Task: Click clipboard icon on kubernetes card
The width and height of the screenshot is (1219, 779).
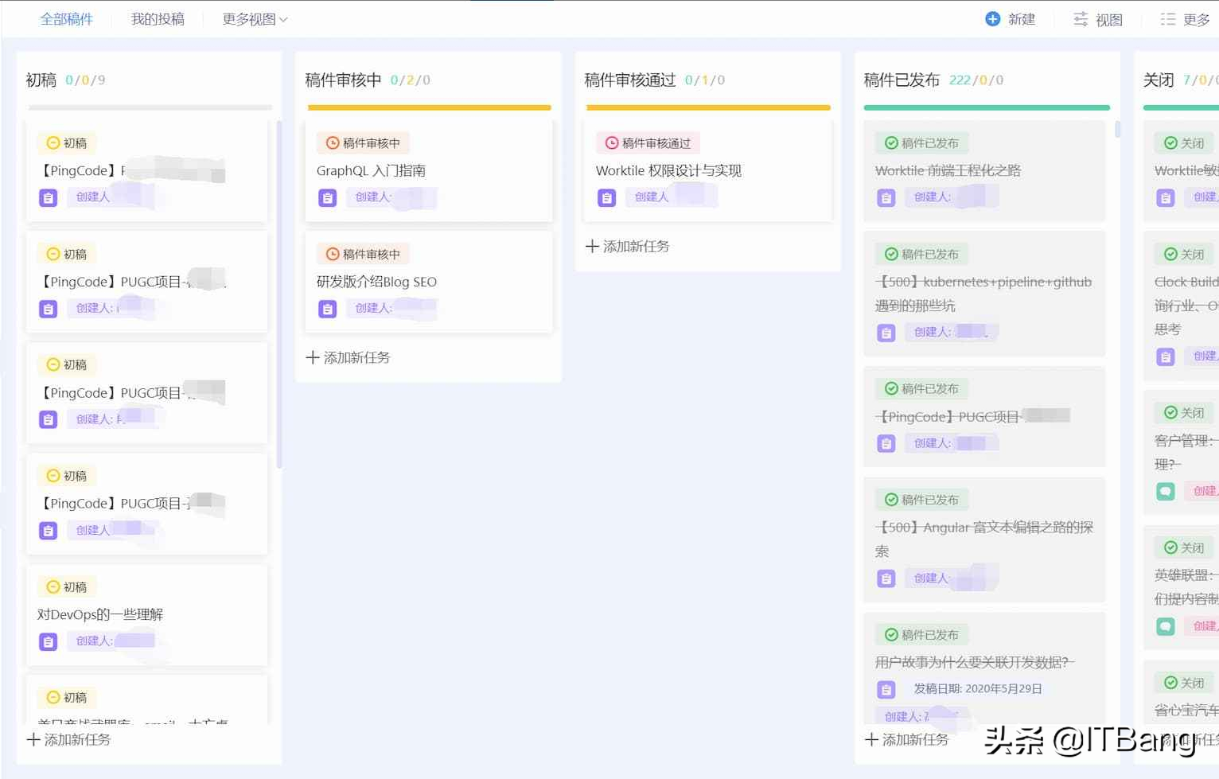Action: (x=886, y=333)
